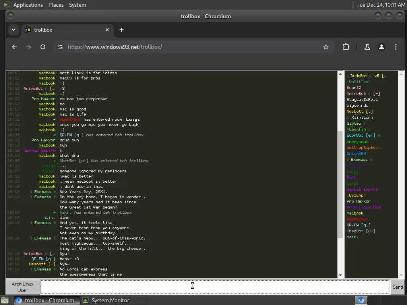Select SlugcatIsReal in the user list
This screenshot has width=407, height=305.
[362, 100]
